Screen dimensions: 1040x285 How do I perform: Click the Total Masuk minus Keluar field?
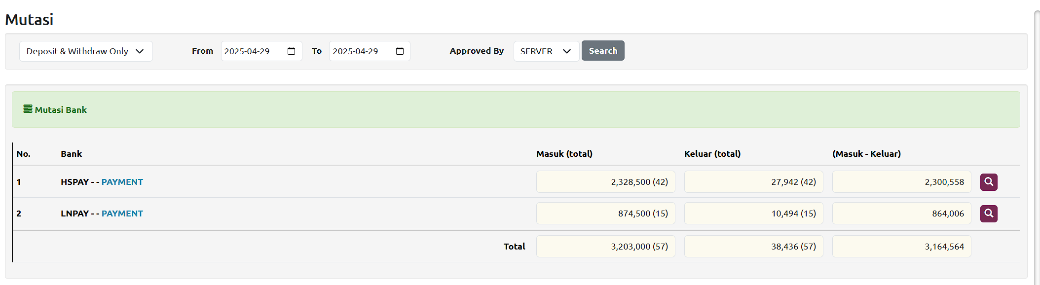(x=901, y=247)
